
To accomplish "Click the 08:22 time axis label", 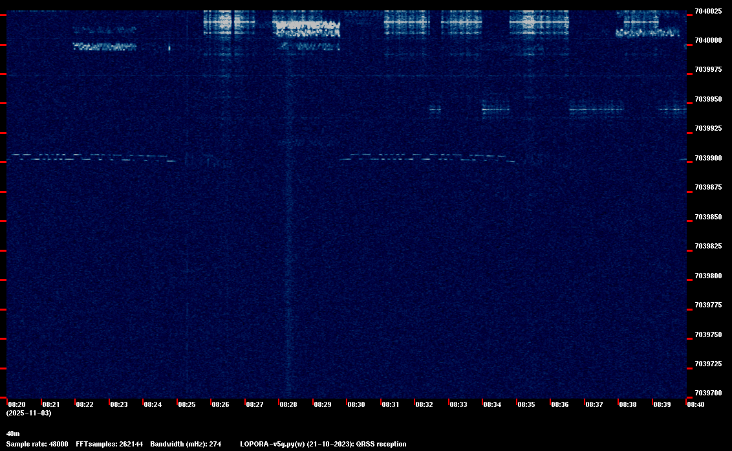I will pyautogui.click(x=85, y=404).
